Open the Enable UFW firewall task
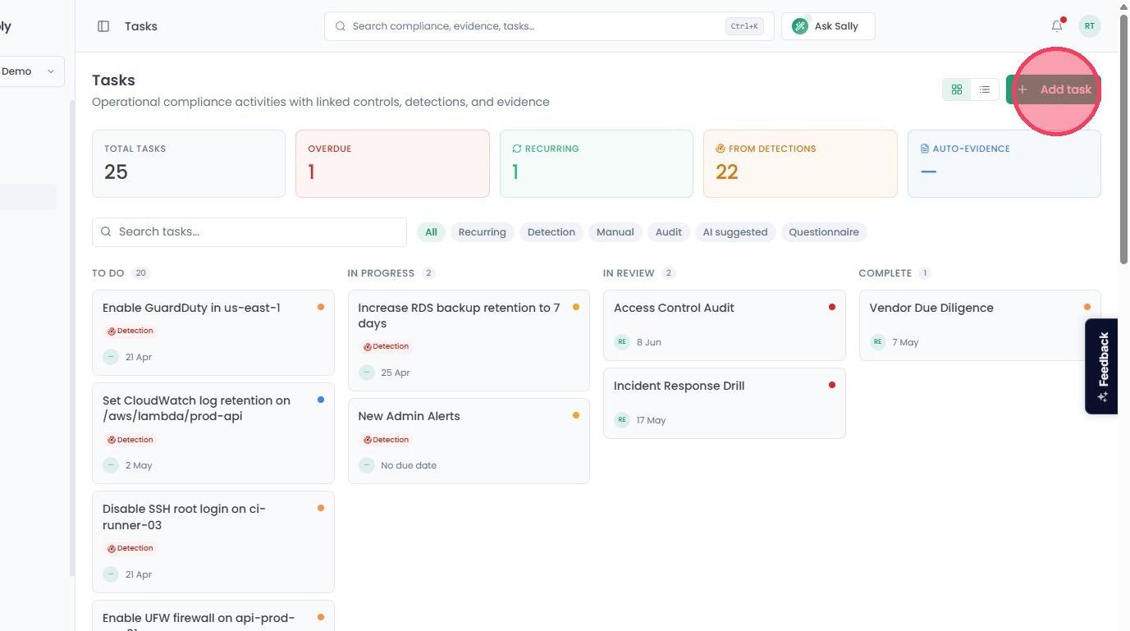 tap(213, 615)
